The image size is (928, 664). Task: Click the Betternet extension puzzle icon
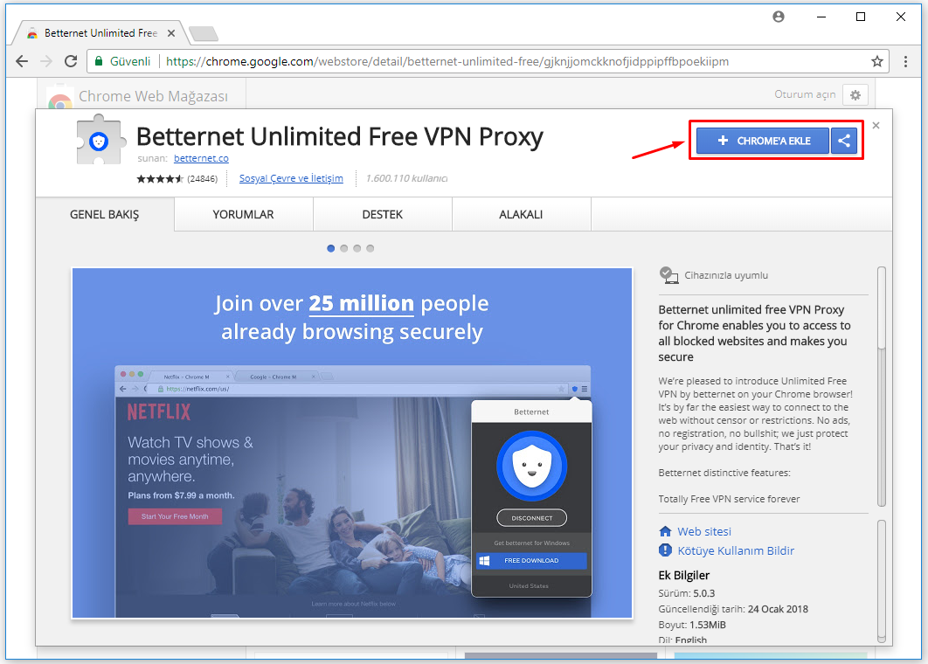click(99, 140)
